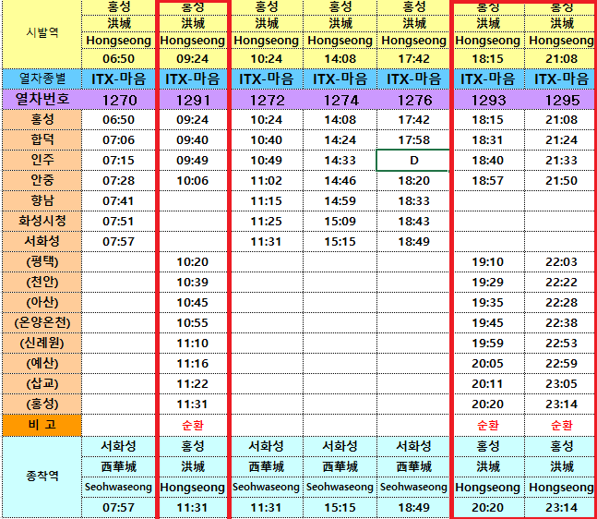The height and width of the screenshot is (519, 597).
Task: Select the 11:02 time cell
Action: click(x=267, y=180)
